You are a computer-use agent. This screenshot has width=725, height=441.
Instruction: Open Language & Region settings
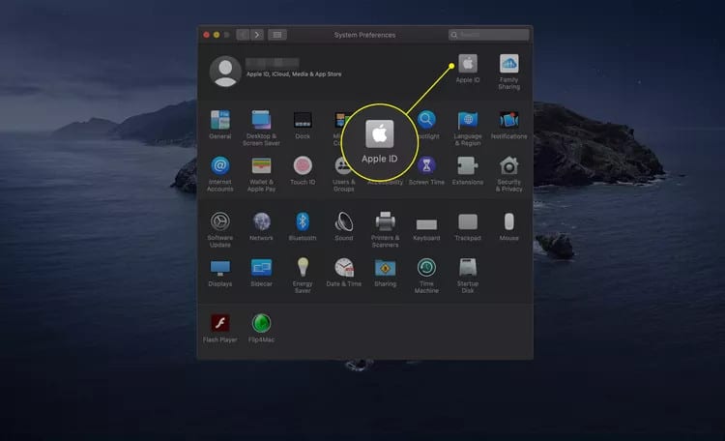[x=468, y=120]
